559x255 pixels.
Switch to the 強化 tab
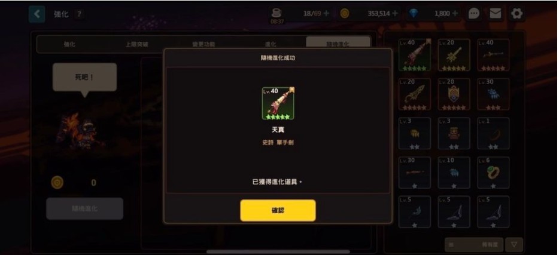[x=69, y=44]
